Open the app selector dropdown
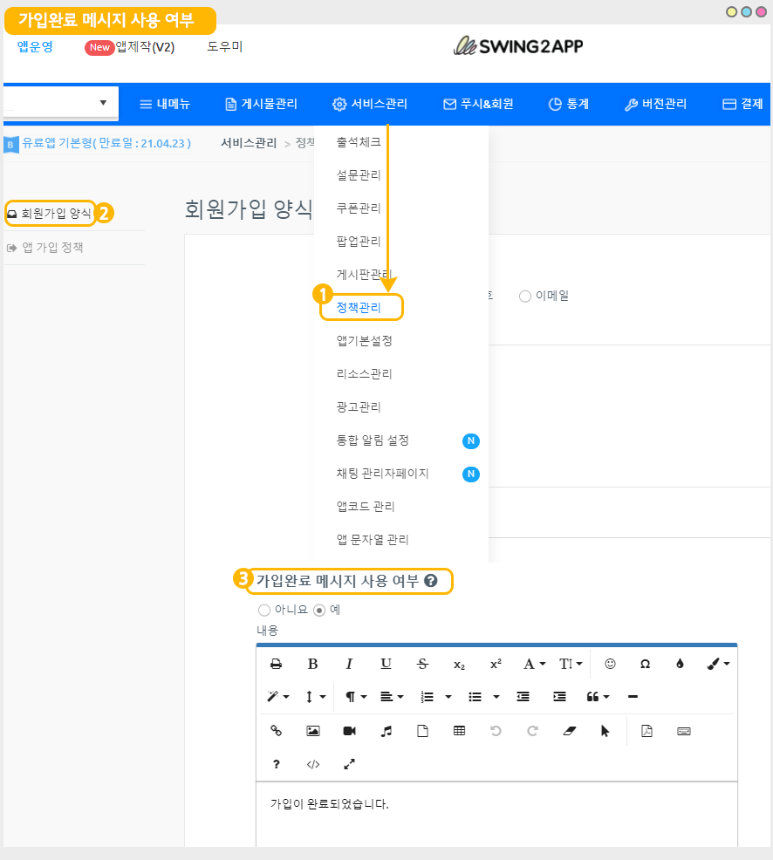The image size is (773, 860). pyautogui.click(x=59, y=103)
